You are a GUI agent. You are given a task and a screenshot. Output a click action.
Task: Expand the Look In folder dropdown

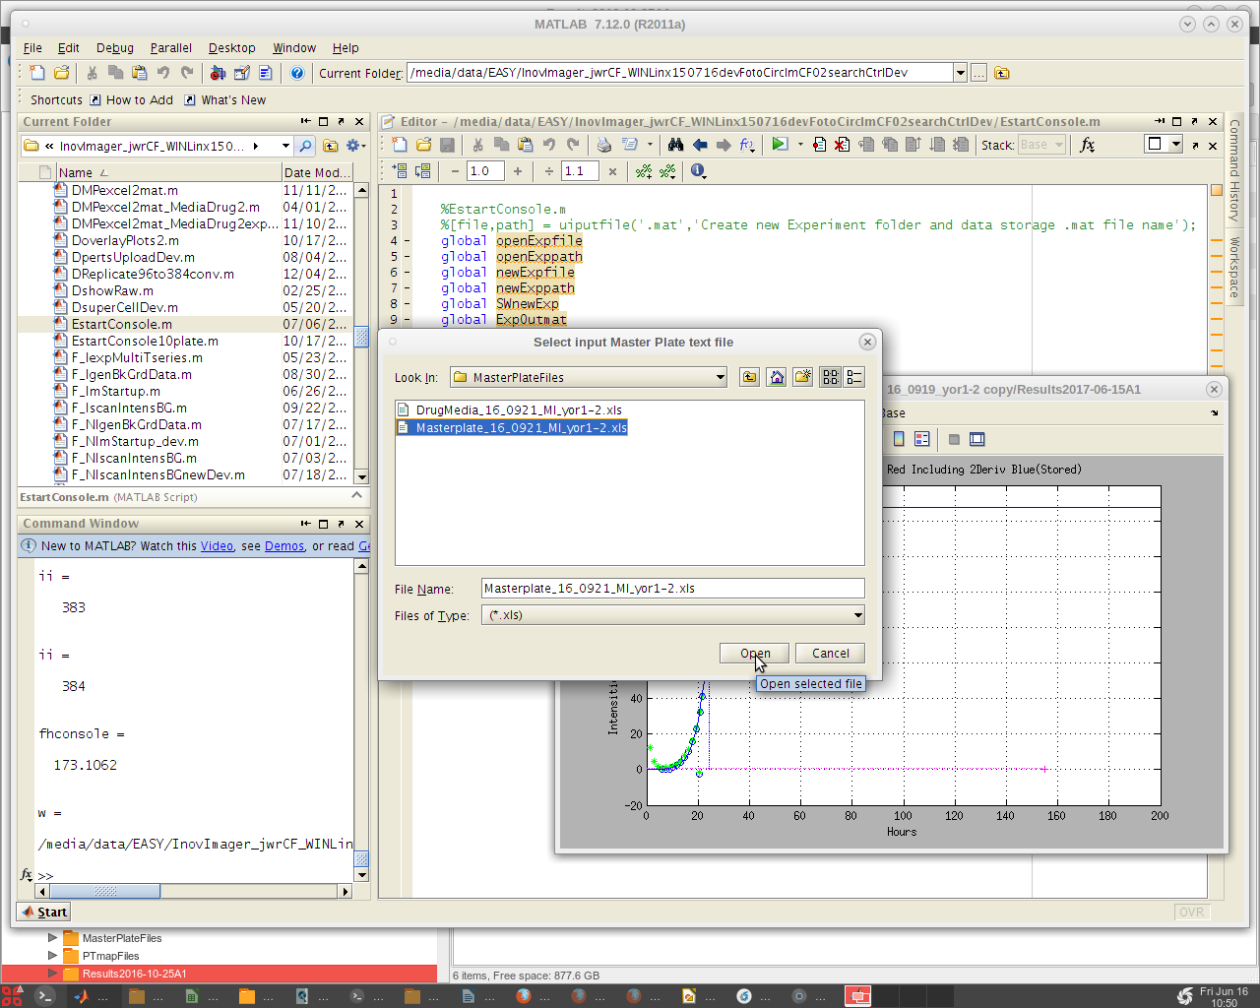720,377
